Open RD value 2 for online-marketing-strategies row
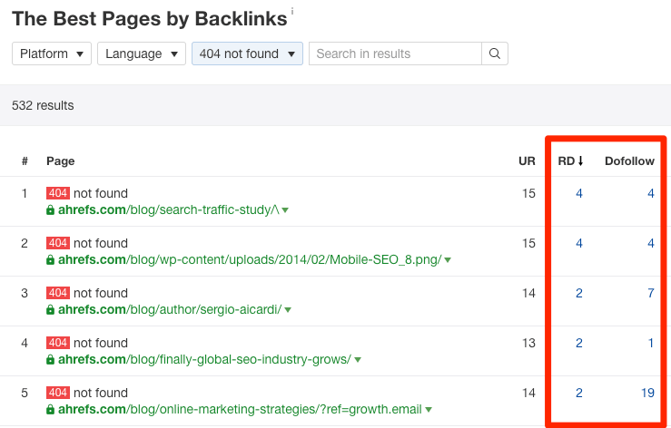 579,393
